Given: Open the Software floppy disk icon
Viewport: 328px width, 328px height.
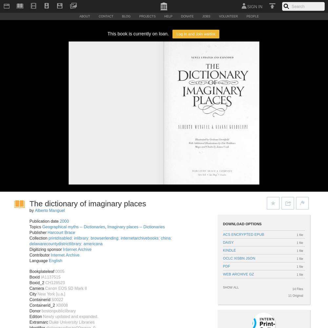Looking at the screenshot, I should 60,6.
